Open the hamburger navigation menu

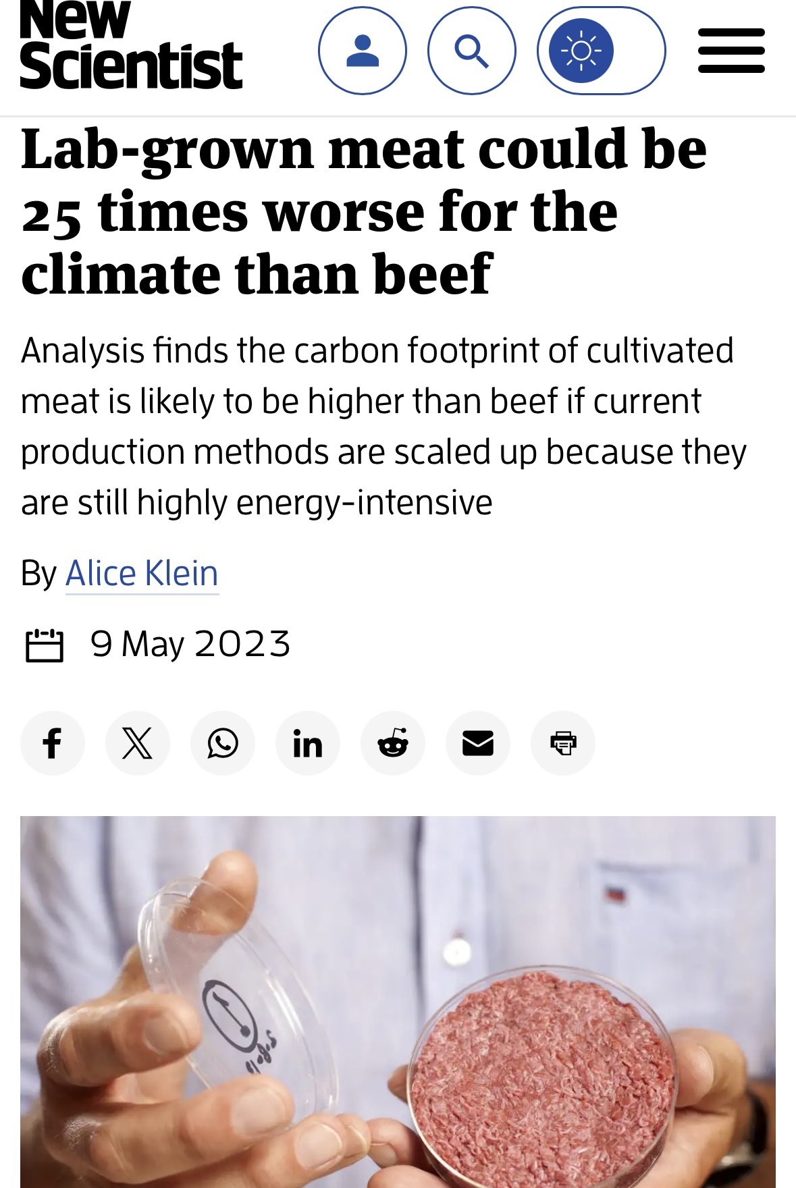point(731,51)
